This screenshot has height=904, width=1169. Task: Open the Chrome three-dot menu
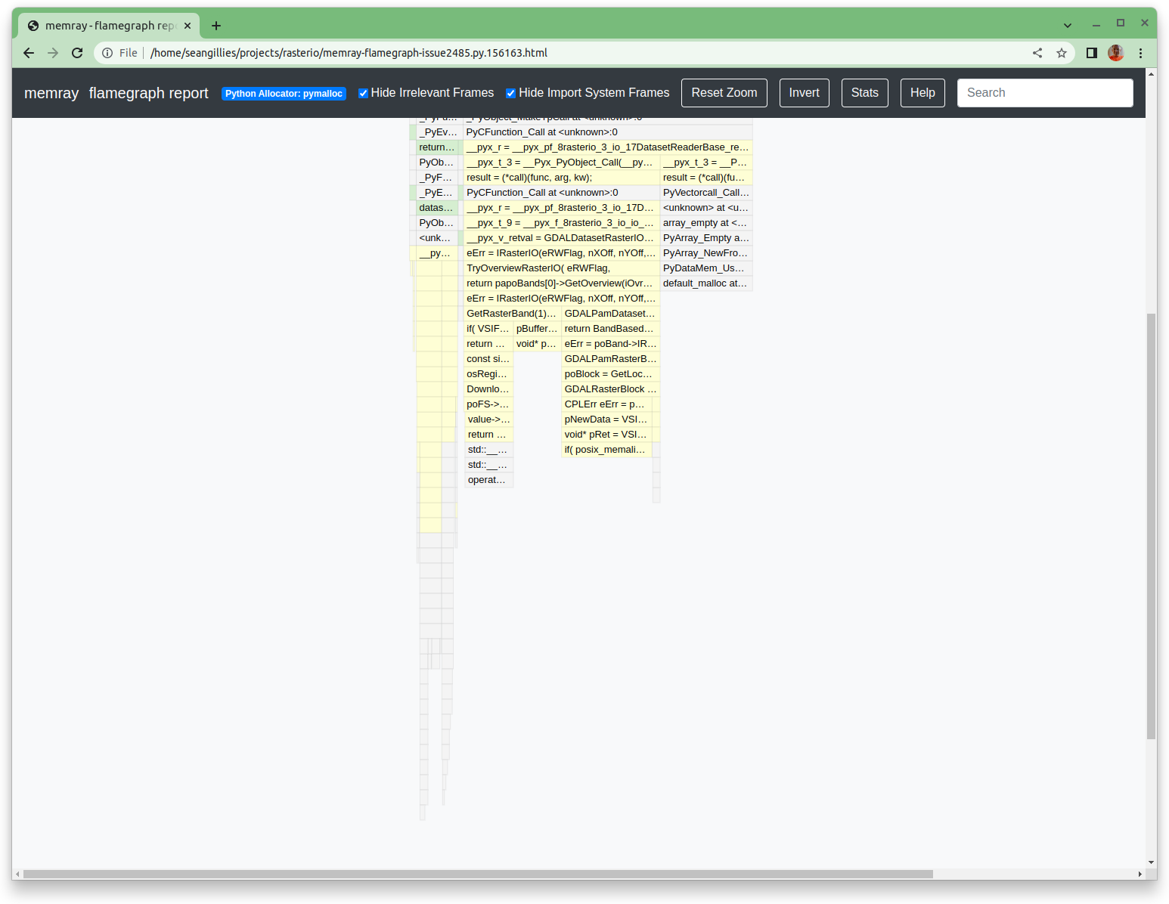click(x=1141, y=53)
